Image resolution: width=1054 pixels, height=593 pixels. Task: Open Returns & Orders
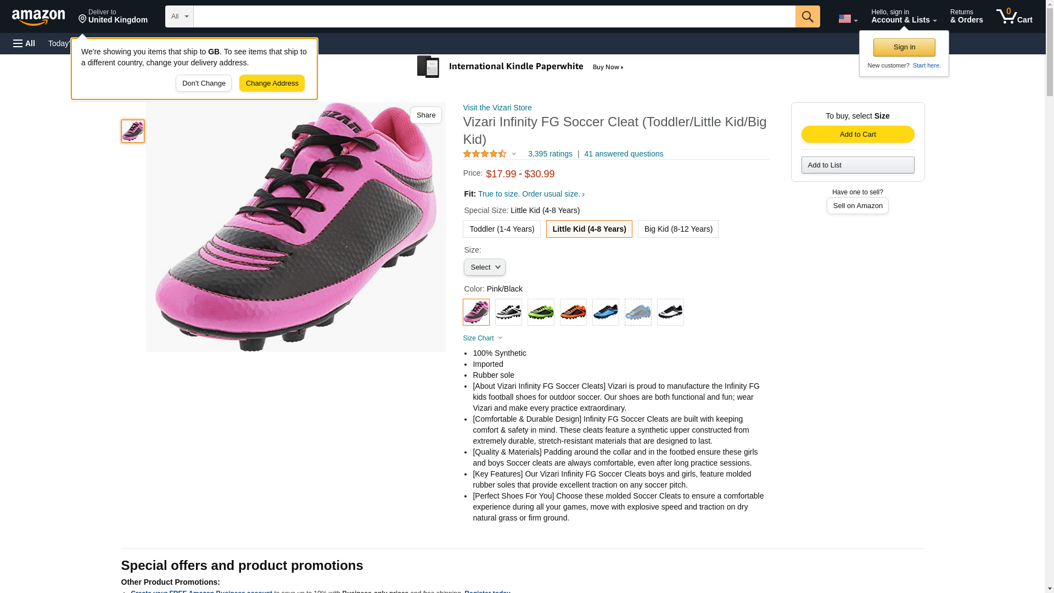[x=966, y=16]
